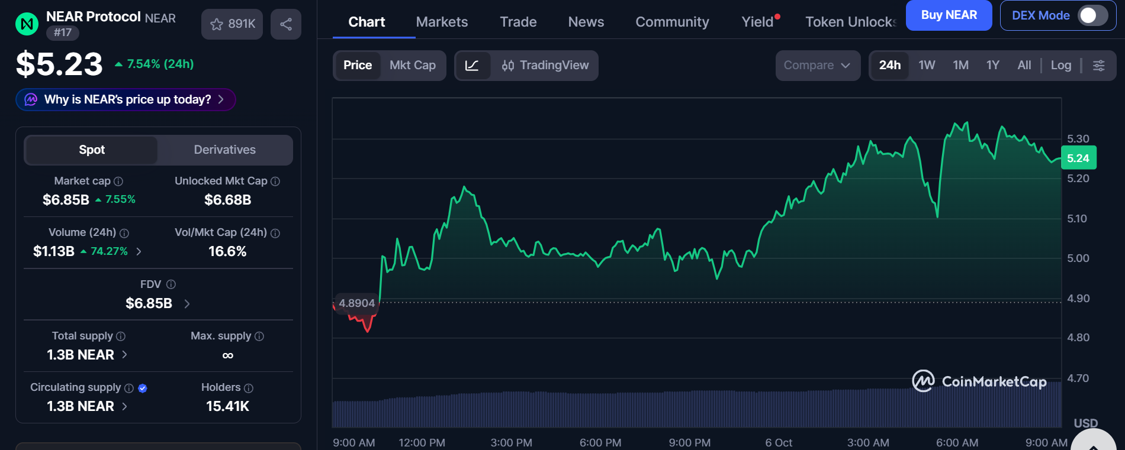Viewport: 1125px width, 450px height.
Task: Open the Yield tab
Action: click(758, 22)
